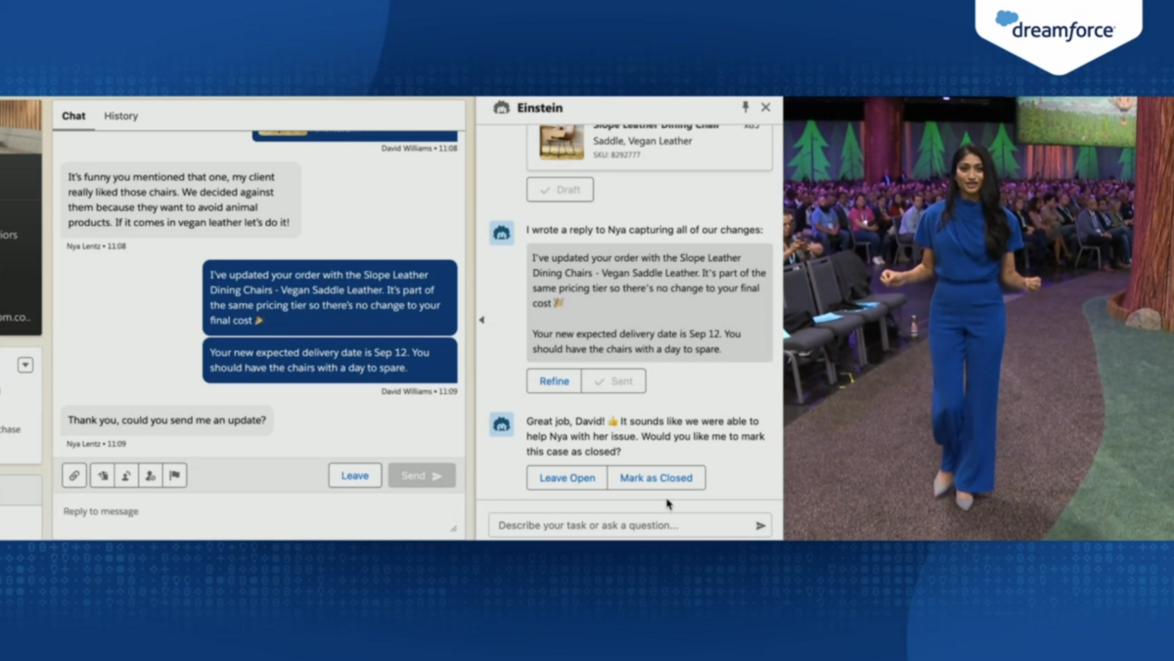
Task: Send the Einstein prompt with arrow icon
Action: point(760,525)
